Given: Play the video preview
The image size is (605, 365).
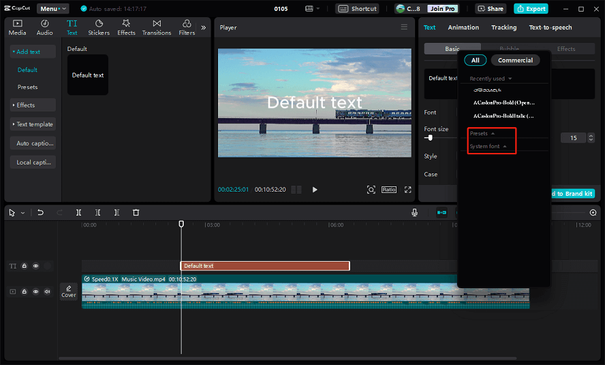Looking at the screenshot, I should [x=315, y=190].
